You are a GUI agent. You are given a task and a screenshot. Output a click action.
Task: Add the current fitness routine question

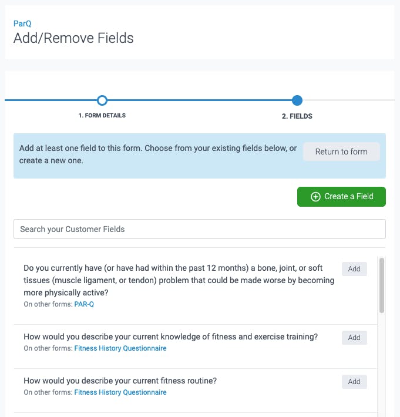[x=354, y=382]
